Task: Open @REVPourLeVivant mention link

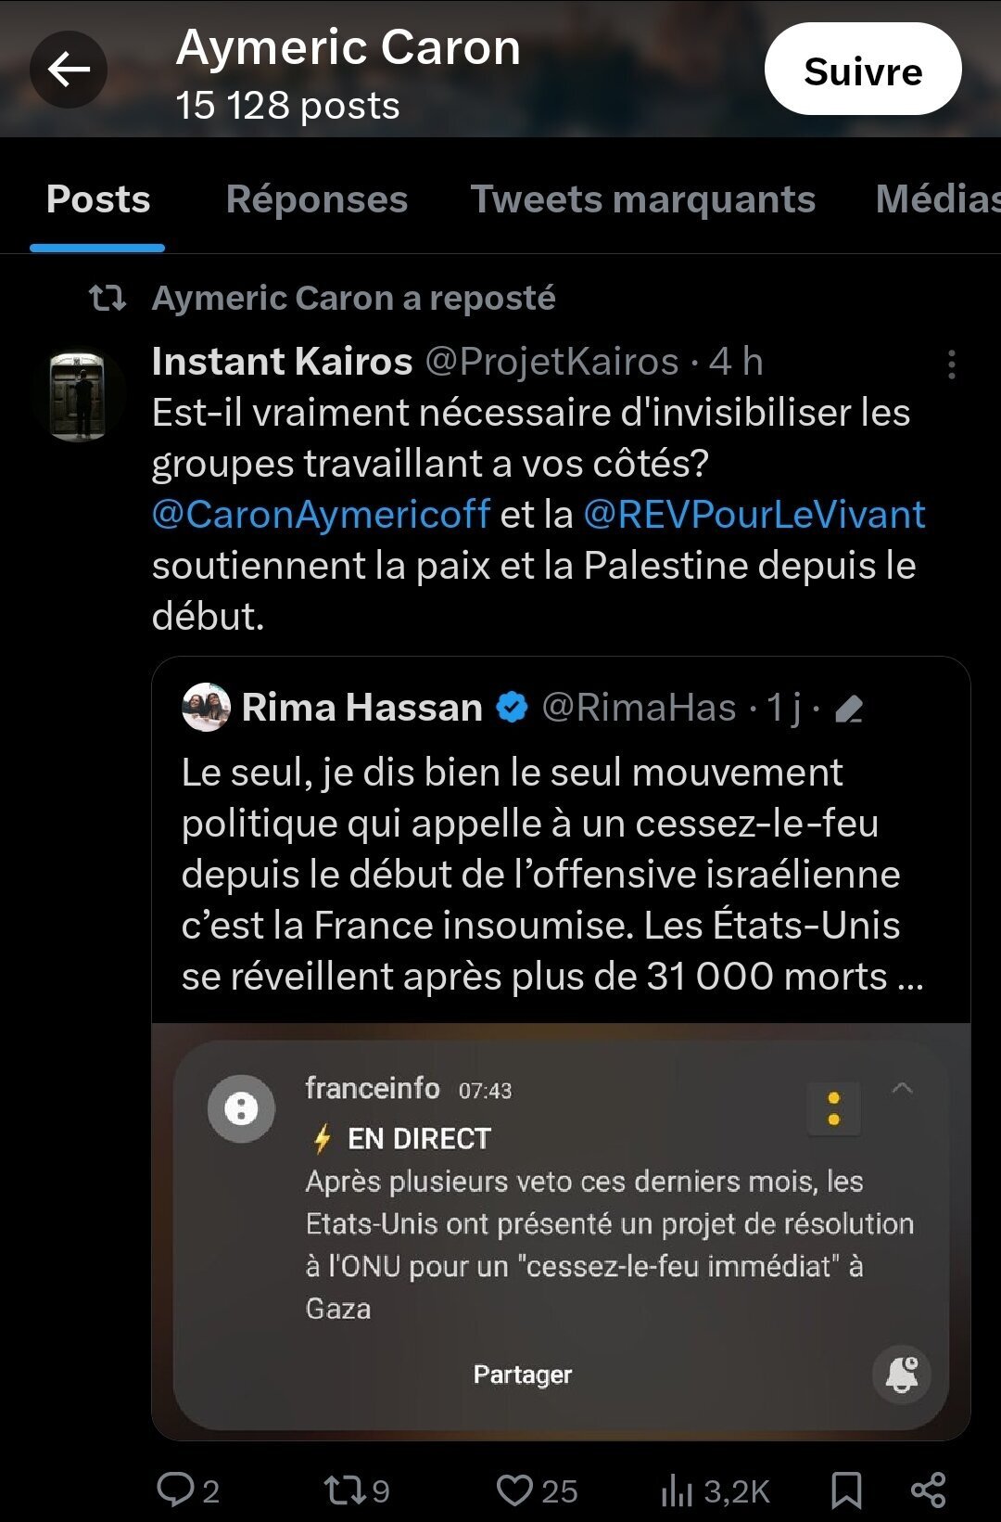Action: point(754,514)
